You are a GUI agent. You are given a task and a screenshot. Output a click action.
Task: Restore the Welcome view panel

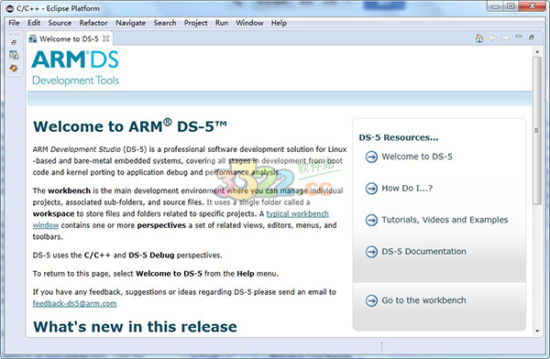point(532,38)
